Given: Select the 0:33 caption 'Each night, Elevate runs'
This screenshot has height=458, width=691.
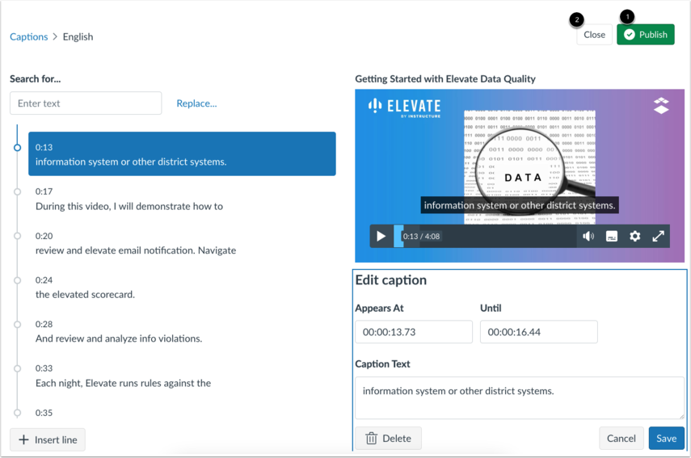Looking at the screenshot, I should 182,376.
